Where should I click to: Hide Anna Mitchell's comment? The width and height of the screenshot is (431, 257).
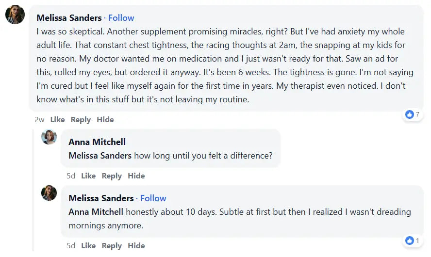(x=136, y=176)
